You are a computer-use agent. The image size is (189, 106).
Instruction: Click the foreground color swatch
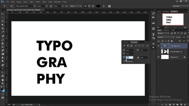pos(2,89)
